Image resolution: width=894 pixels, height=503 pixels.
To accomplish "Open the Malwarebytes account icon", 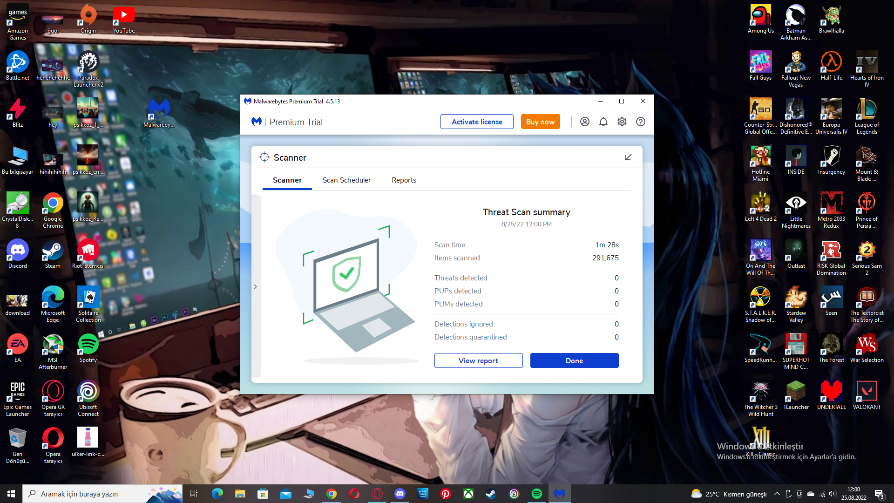I will (585, 122).
